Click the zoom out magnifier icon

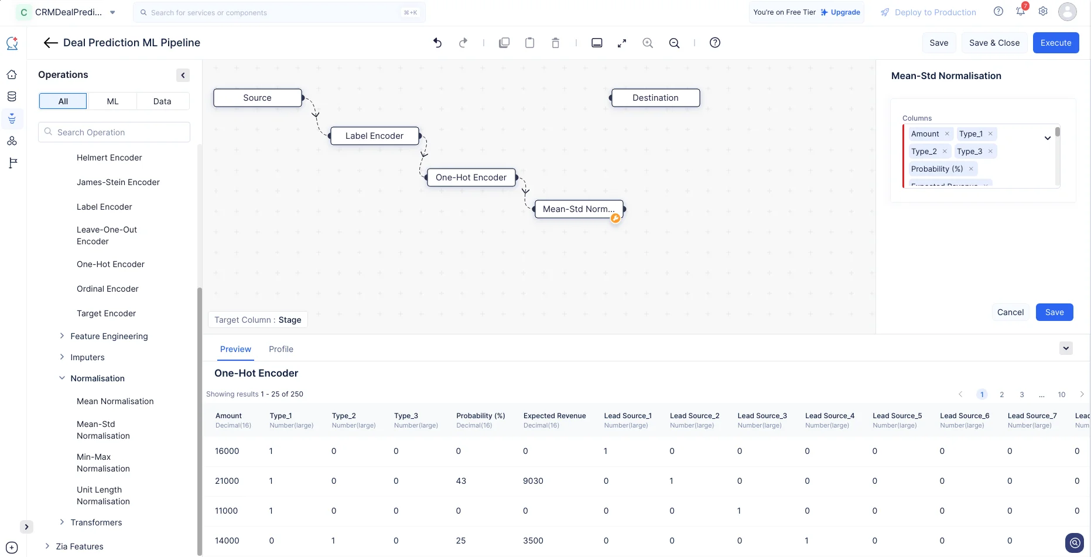pos(675,43)
